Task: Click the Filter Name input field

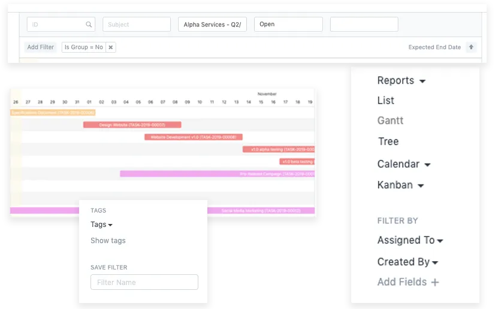Action: point(144,282)
